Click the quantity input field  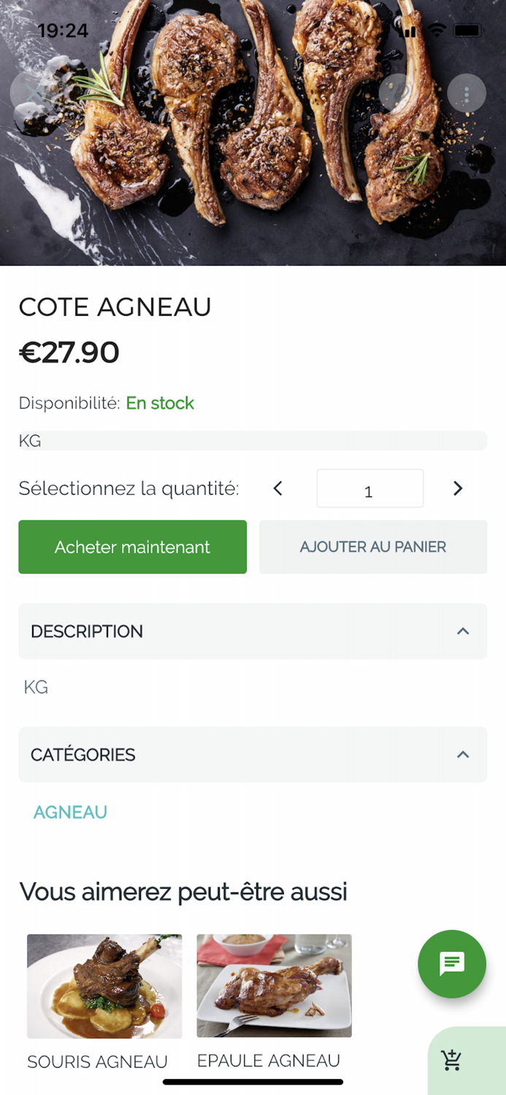369,488
